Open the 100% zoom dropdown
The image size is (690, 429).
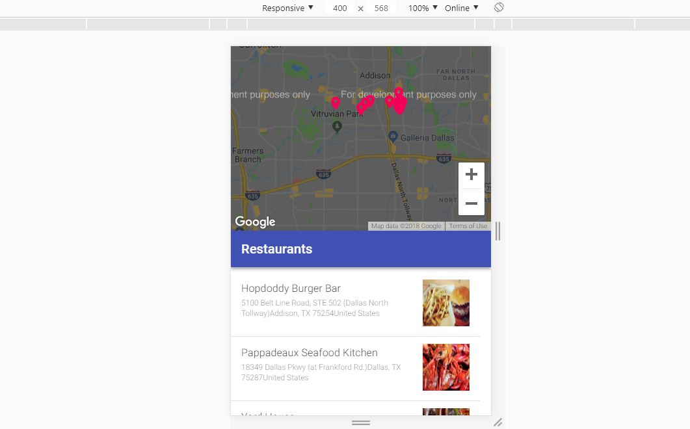pos(423,8)
